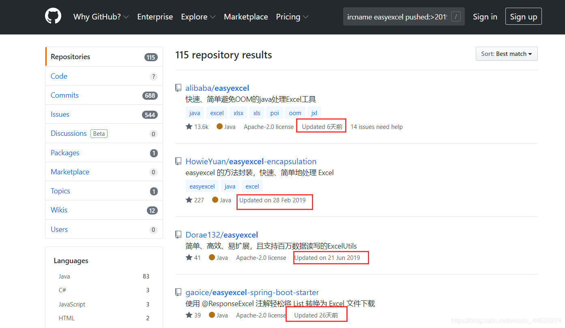Click the poi topic tag

tap(275, 113)
